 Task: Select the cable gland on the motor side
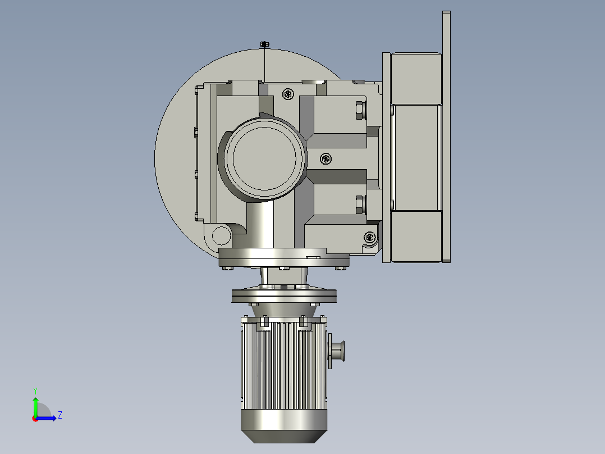(x=337, y=351)
